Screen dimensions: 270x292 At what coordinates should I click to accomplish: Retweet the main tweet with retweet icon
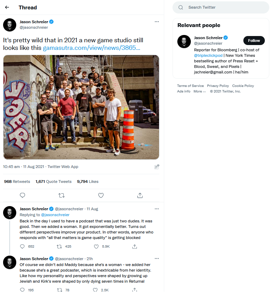pyautogui.click(x=62, y=195)
